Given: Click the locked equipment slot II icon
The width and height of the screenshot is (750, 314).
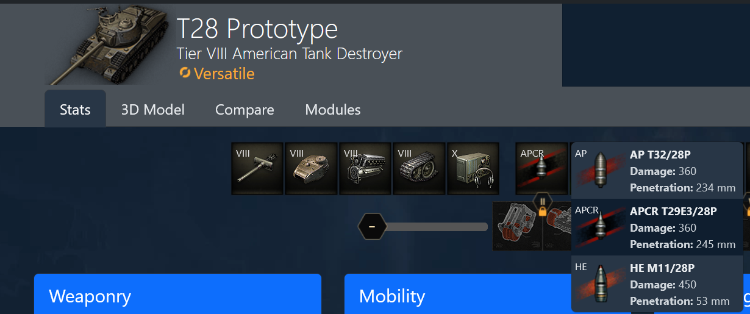Looking at the screenshot, I should click(x=542, y=202).
